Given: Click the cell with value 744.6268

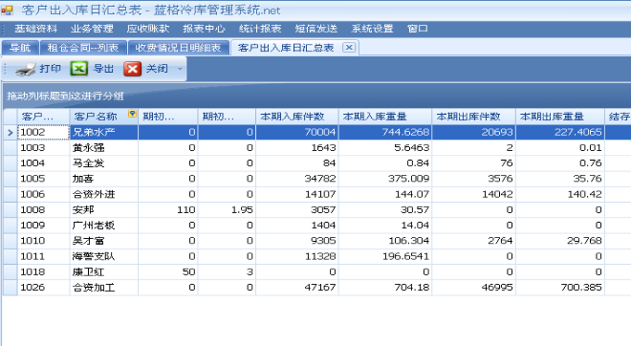Looking at the screenshot, I should (385, 132).
